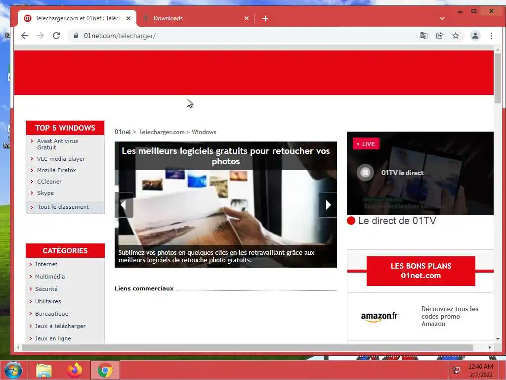Open a new tab with the plus button

265,18
